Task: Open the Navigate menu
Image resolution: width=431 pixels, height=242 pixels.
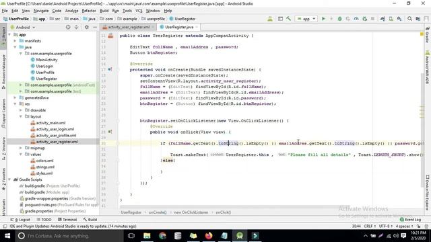Action: (x=41, y=11)
